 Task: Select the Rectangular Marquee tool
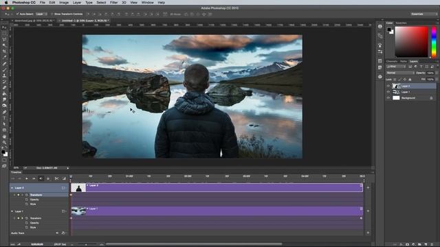4,34
